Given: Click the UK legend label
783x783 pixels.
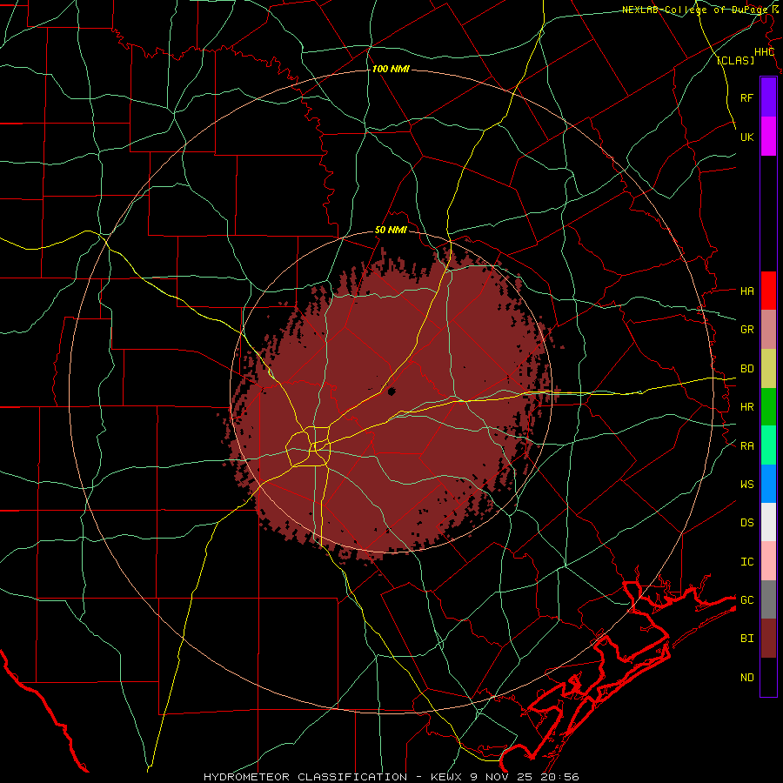Looking at the screenshot, I should [746, 137].
